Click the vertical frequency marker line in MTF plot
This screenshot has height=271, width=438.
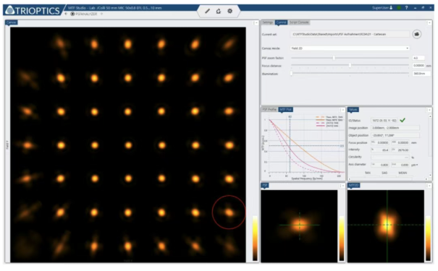coord(290,145)
